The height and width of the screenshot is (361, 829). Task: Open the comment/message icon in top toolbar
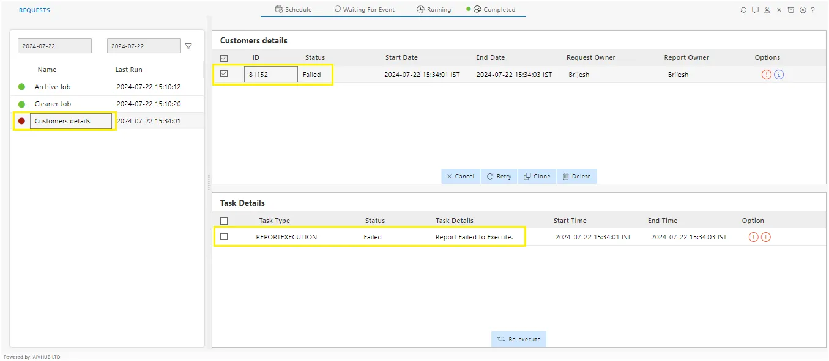click(755, 10)
